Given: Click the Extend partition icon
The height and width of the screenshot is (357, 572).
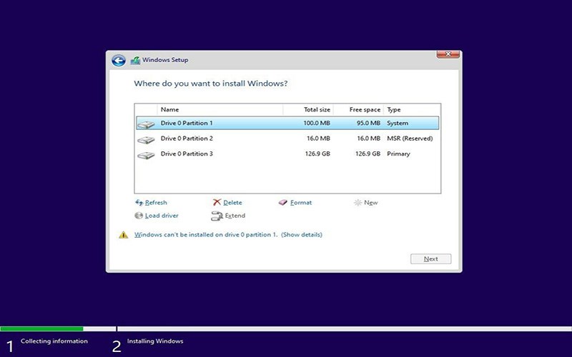Looking at the screenshot, I should [x=217, y=216].
